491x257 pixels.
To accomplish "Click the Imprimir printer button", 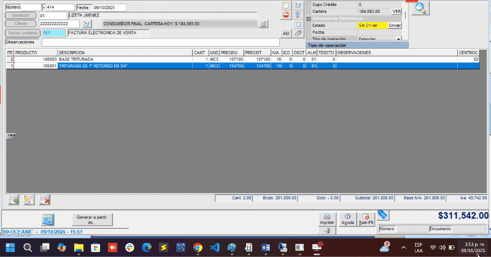I will point(327,219).
